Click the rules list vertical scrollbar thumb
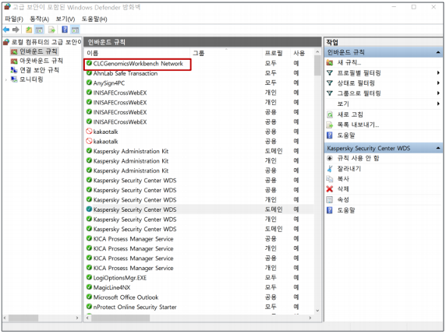Screen dimensions: 446x334 [317, 65]
